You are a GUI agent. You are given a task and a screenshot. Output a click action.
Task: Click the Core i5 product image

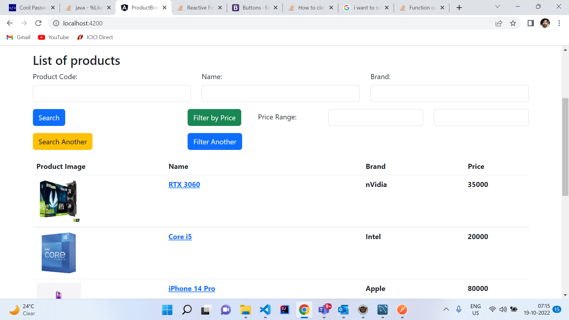tap(59, 253)
